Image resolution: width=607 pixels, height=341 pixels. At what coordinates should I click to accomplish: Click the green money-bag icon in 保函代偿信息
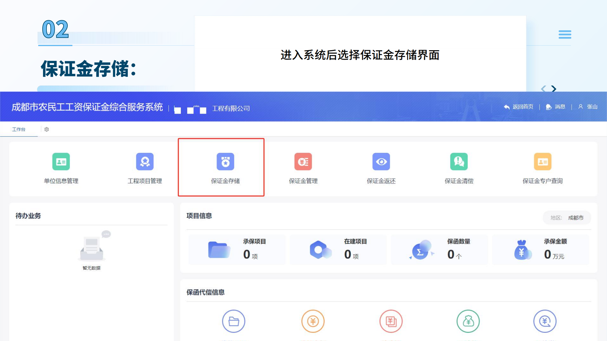(468, 321)
